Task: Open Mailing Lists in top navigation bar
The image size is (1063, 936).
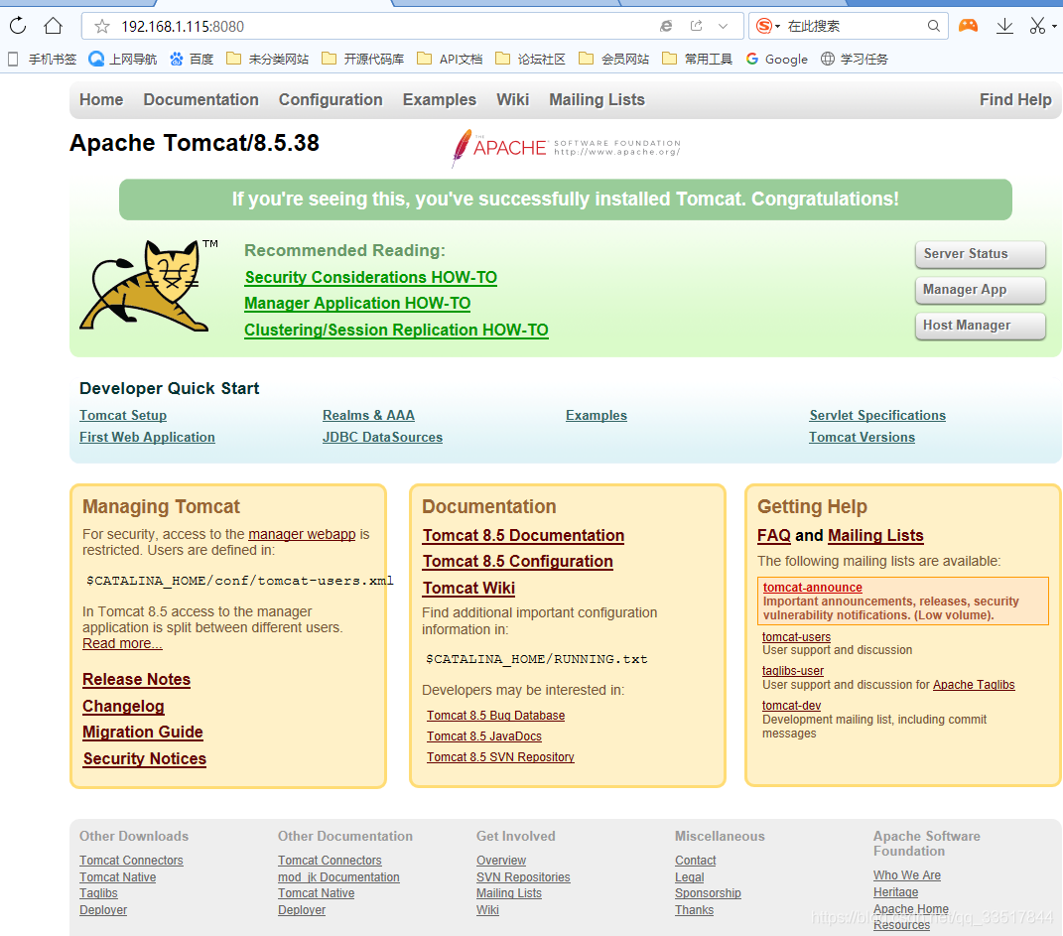Action: pyautogui.click(x=597, y=99)
